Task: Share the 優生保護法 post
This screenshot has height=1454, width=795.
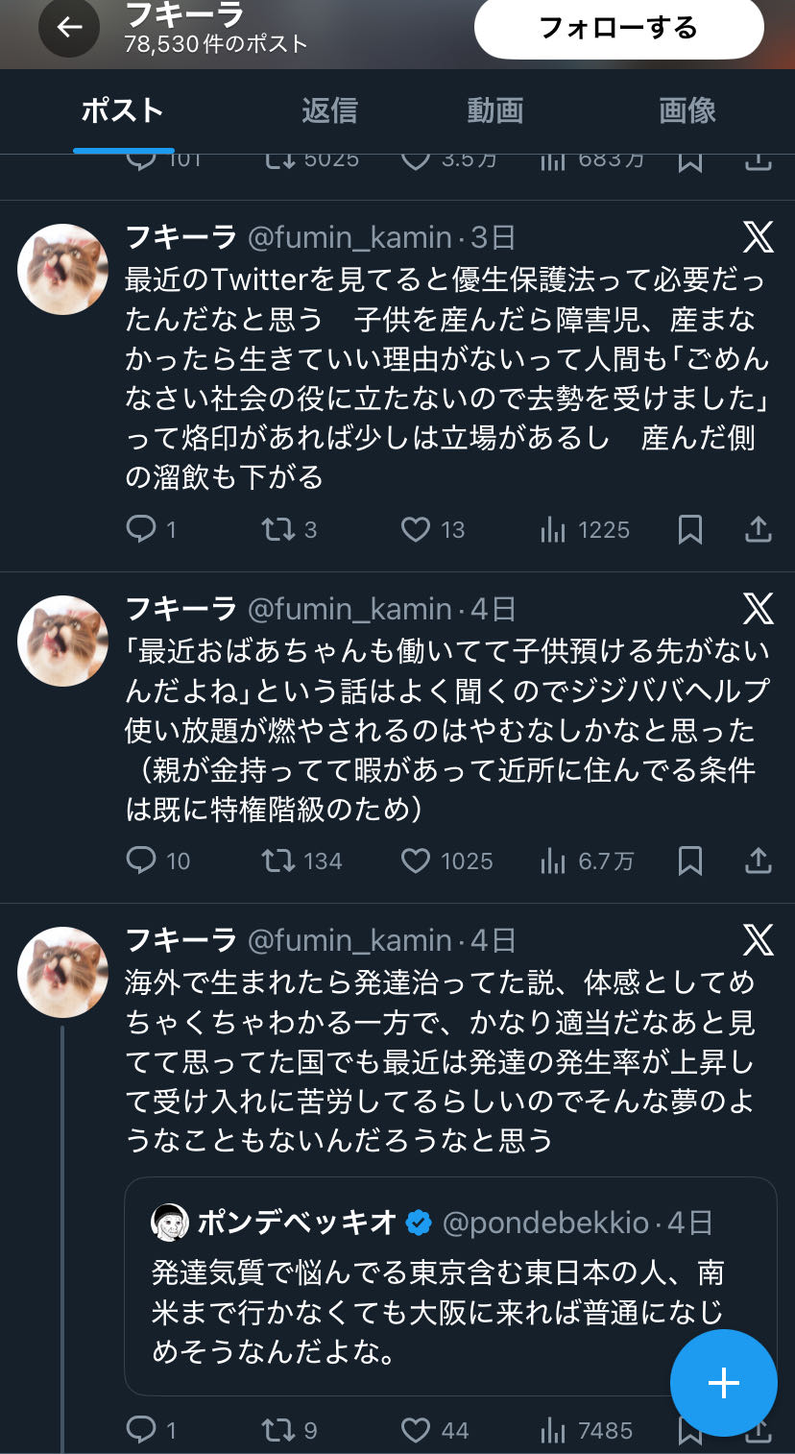Action: 758,529
